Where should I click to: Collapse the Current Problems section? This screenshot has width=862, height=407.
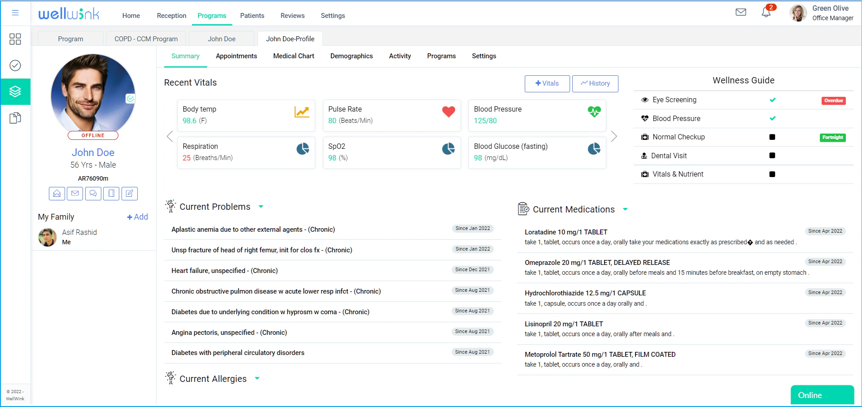point(261,207)
